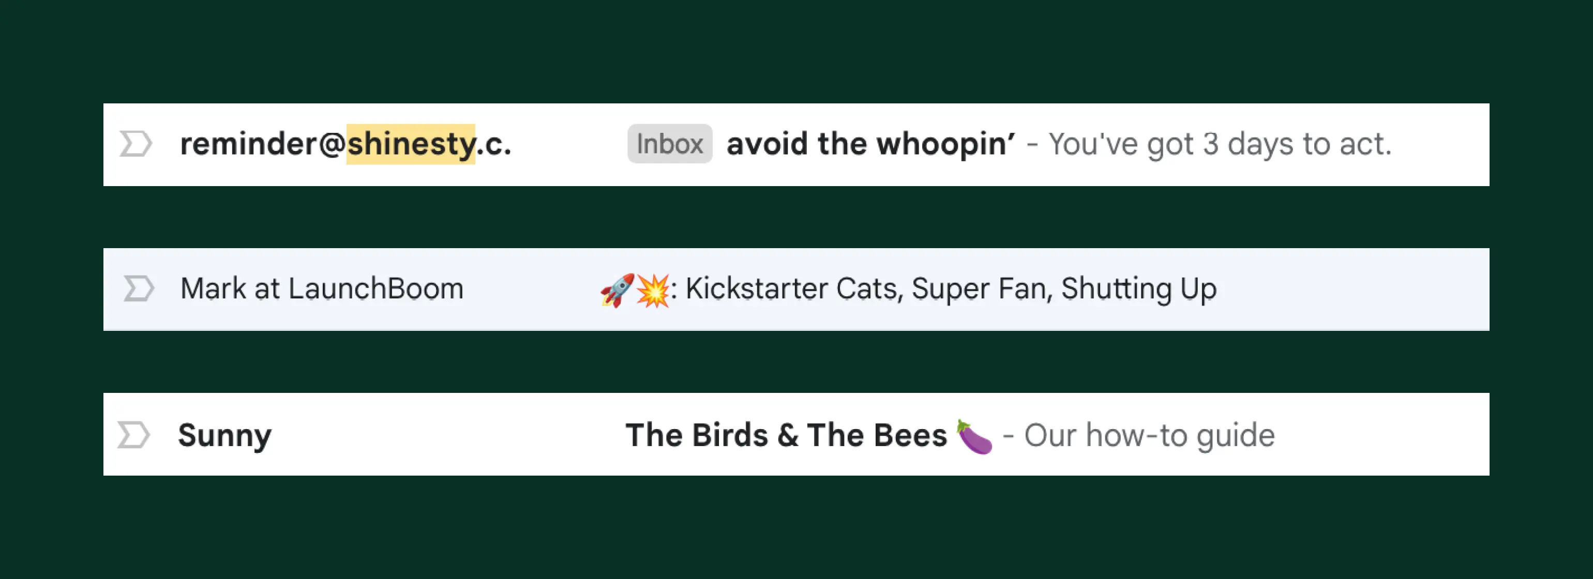Viewport: 1593px width, 579px height.
Task: Toggle importance marker on Sunny's email
Action: pyautogui.click(x=133, y=435)
